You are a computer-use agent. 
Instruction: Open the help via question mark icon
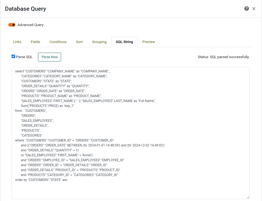pos(246,9)
